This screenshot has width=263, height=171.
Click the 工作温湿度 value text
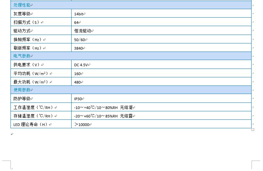tap(103, 107)
